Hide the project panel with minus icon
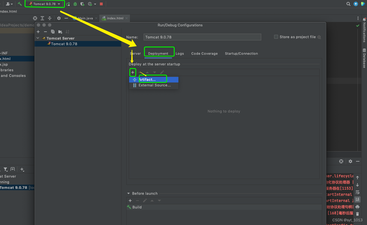 [66, 18]
